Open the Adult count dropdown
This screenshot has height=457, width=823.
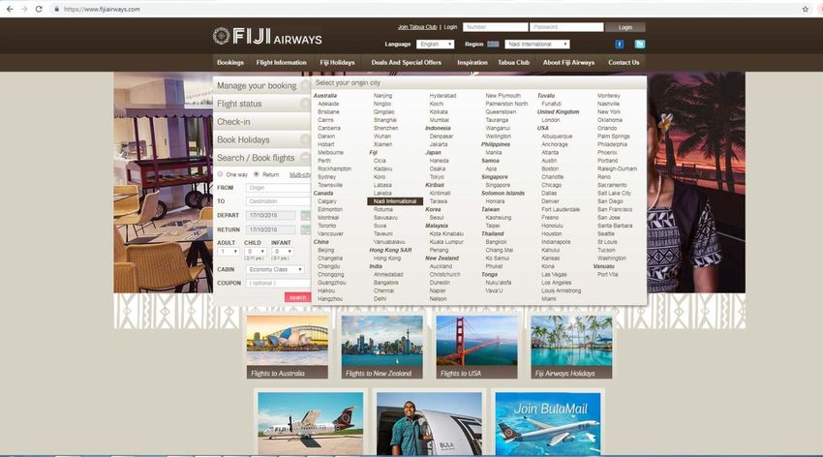tap(228, 252)
